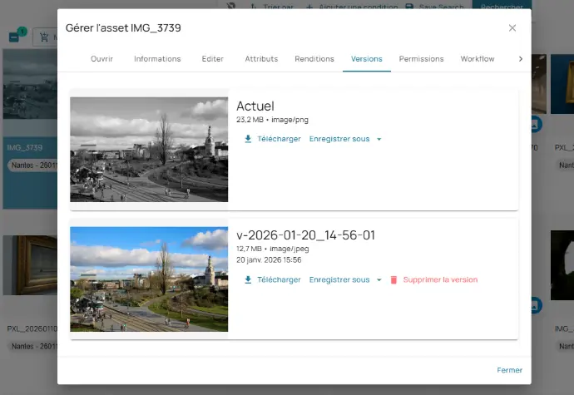
Task: Click the download icon for version v-2026-01-20_14-56-01
Action: pos(248,280)
